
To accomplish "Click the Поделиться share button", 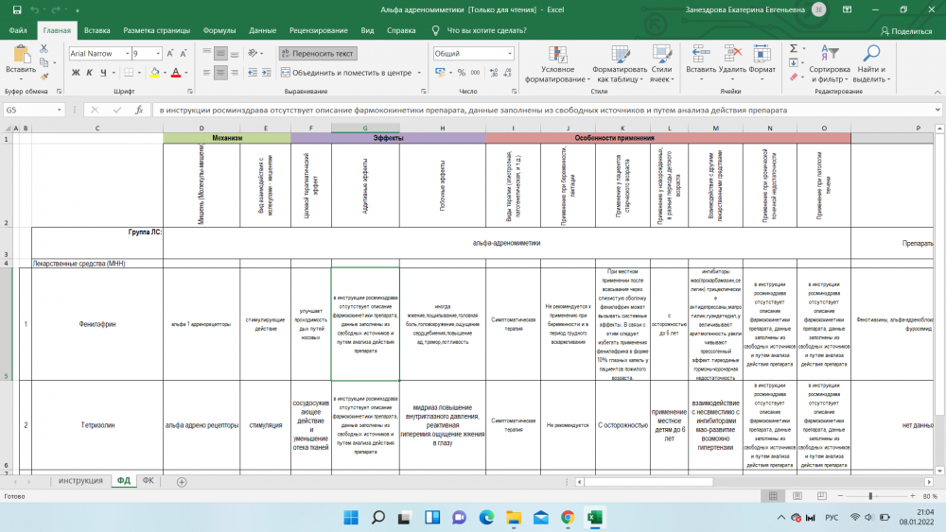I will coord(904,30).
